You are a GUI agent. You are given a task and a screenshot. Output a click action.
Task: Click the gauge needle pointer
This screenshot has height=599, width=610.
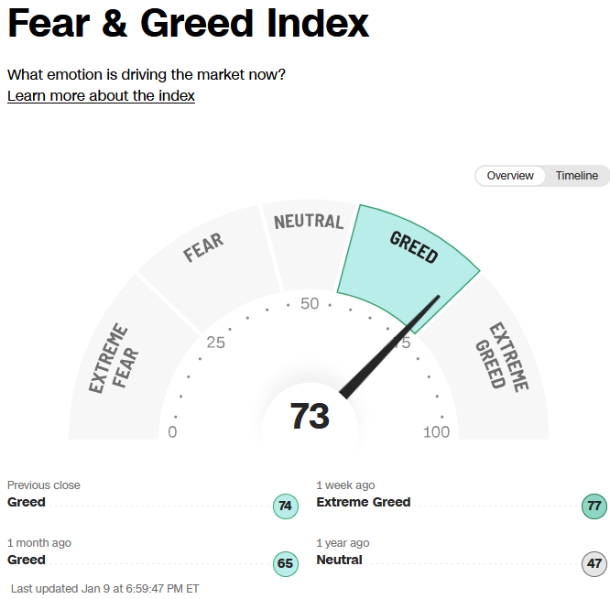(x=389, y=347)
